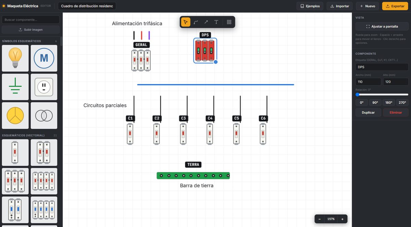
Task: Click the zoom out minus button
Action: coord(320,219)
